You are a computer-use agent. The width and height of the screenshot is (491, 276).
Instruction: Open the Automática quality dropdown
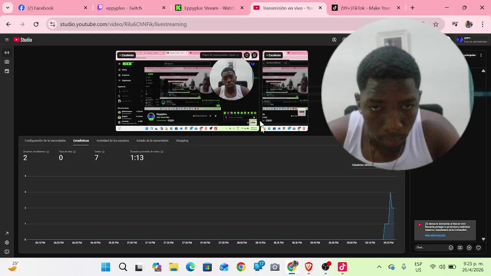coord(277,63)
